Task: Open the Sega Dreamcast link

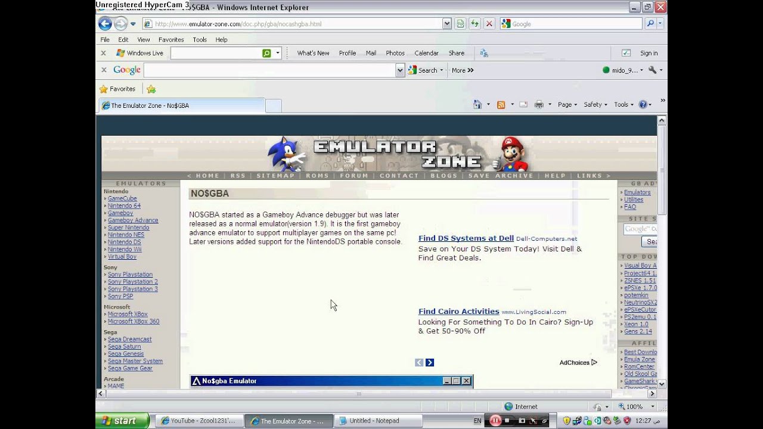Action: tap(130, 340)
